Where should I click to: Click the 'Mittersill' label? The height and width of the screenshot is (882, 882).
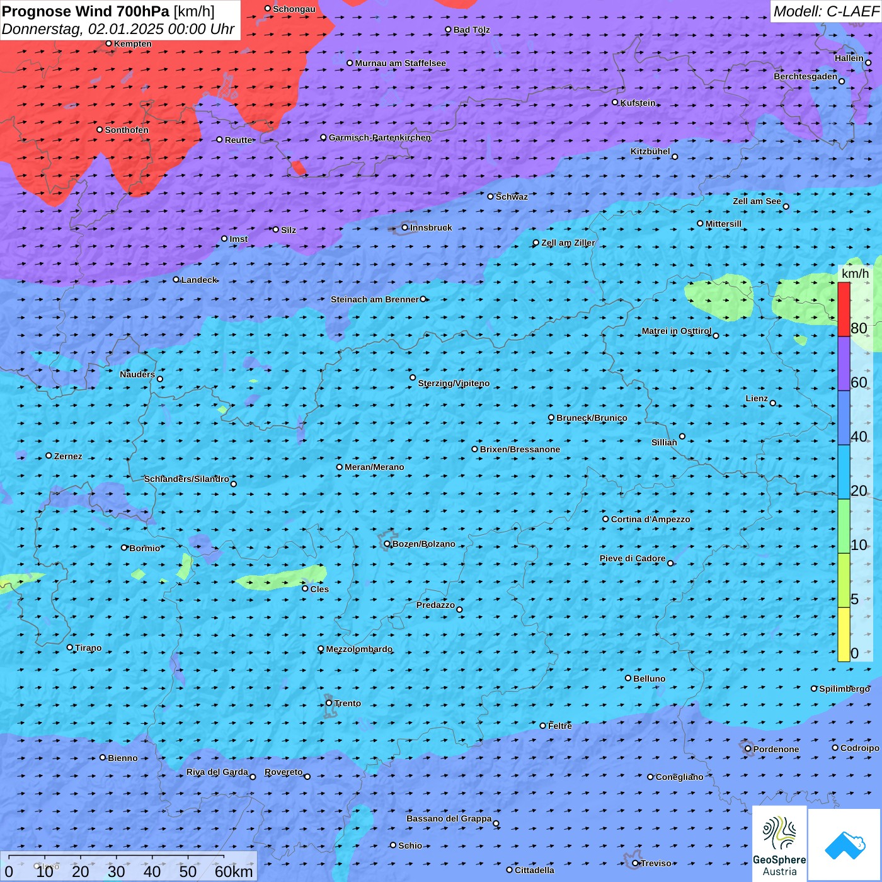(723, 224)
